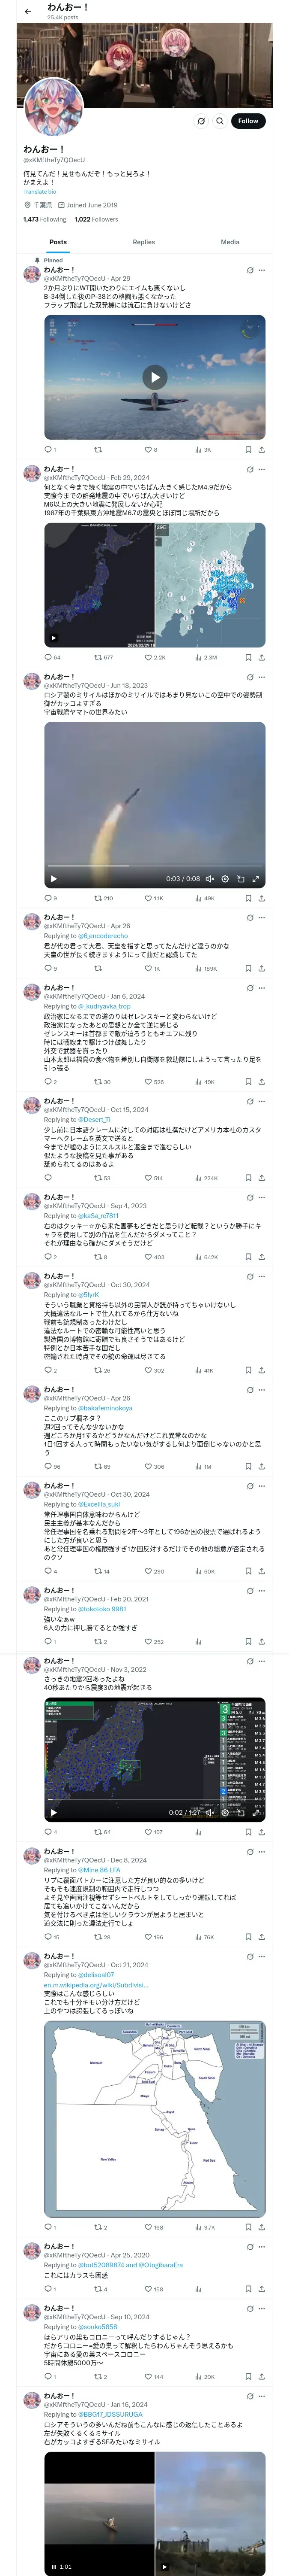The width and height of the screenshot is (289, 2576).
Task: Bookmark the Feb 29, 2024 earthquake post
Action: pos(248,657)
